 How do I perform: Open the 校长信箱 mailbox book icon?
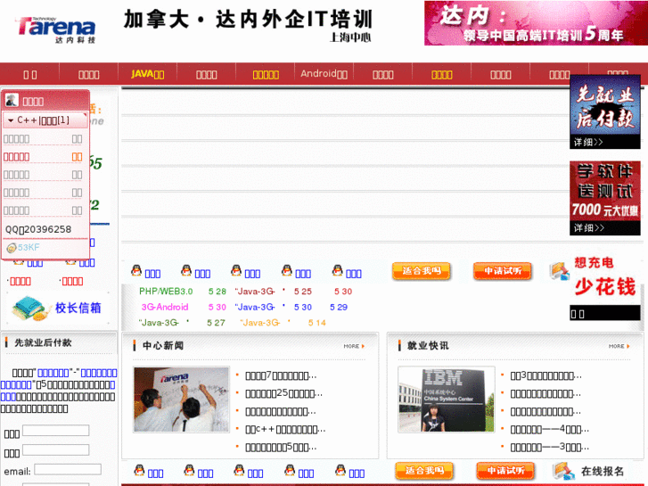(x=29, y=309)
